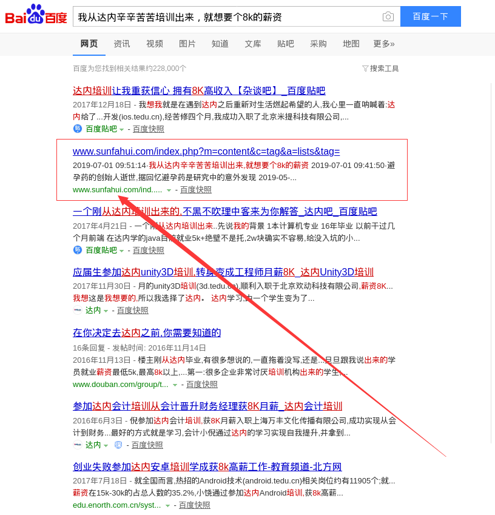The width and height of the screenshot is (495, 515).
Task: Select the 网页 tab
Action: tap(89, 44)
